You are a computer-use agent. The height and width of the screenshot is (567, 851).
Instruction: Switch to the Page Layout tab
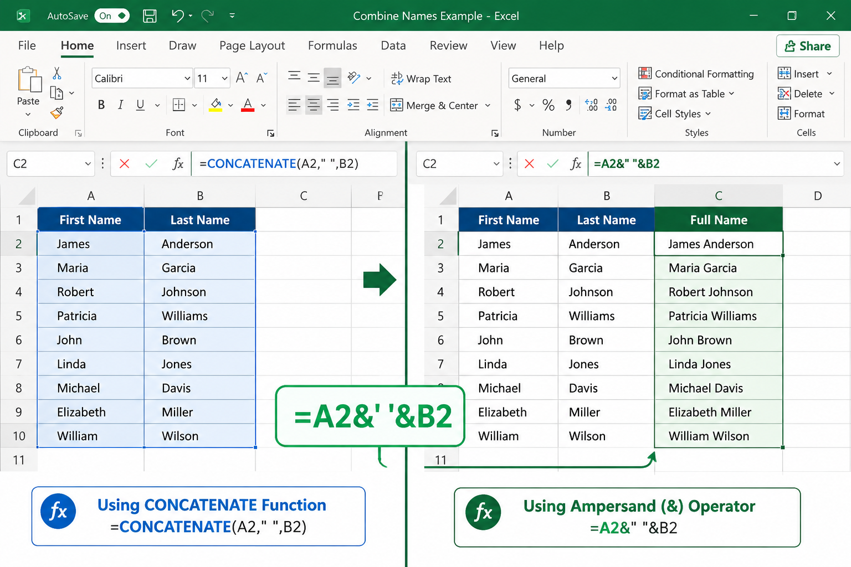(252, 45)
